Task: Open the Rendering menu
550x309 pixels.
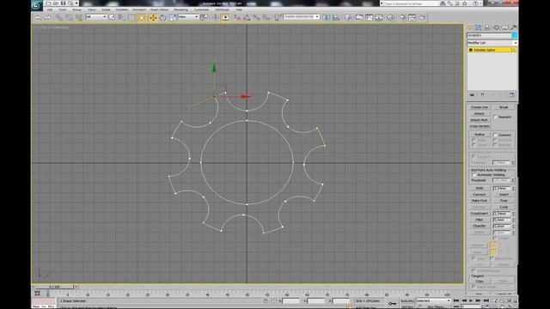Action: click(x=181, y=9)
